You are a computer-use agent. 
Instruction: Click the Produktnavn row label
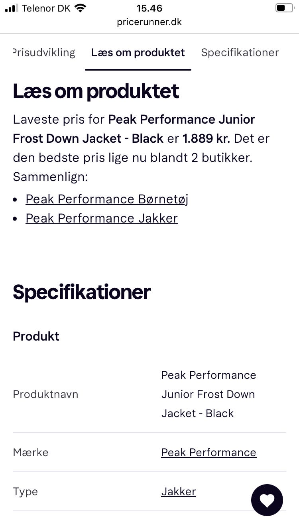point(45,394)
